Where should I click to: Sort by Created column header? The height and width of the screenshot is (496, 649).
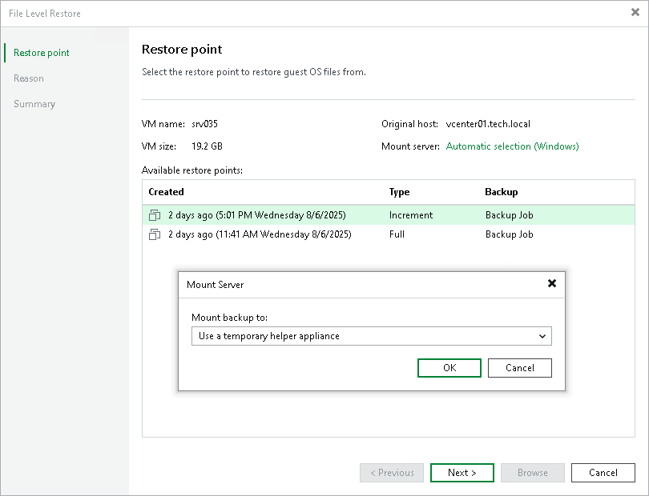pos(166,192)
